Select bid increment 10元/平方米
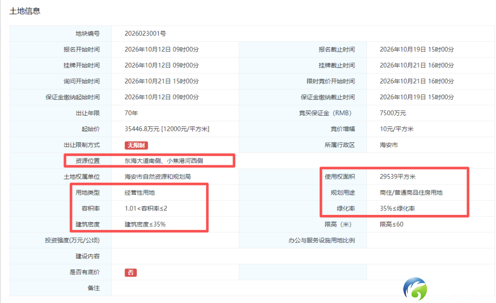The width and height of the screenshot is (496, 303). [397, 129]
